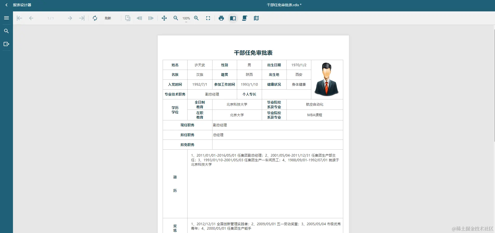Click the 现任职务 label cell
The image size is (495, 233).
point(188,125)
